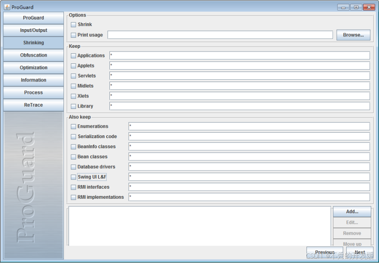
Task: Go back with the Previous button
Action: [x=325, y=253]
